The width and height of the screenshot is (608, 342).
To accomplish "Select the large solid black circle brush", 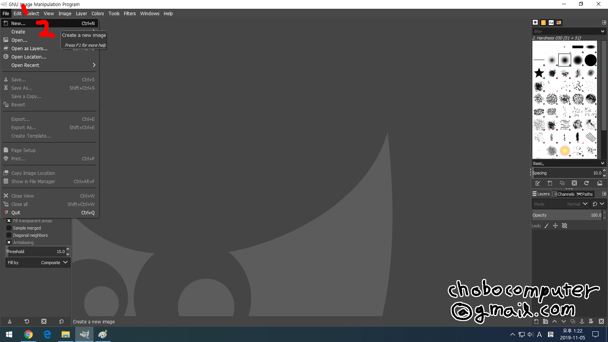I will (591, 60).
